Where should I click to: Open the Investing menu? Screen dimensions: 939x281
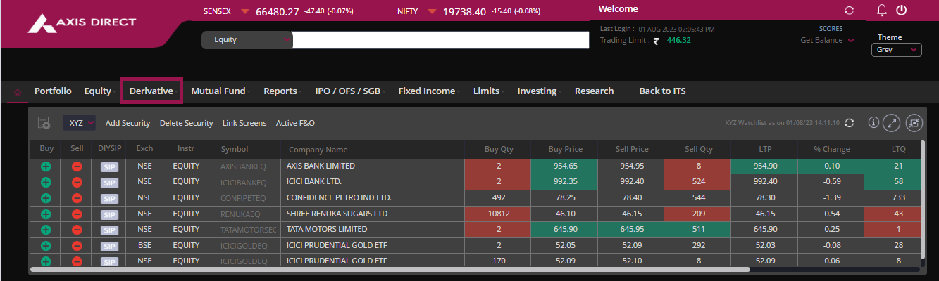(537, 91)
